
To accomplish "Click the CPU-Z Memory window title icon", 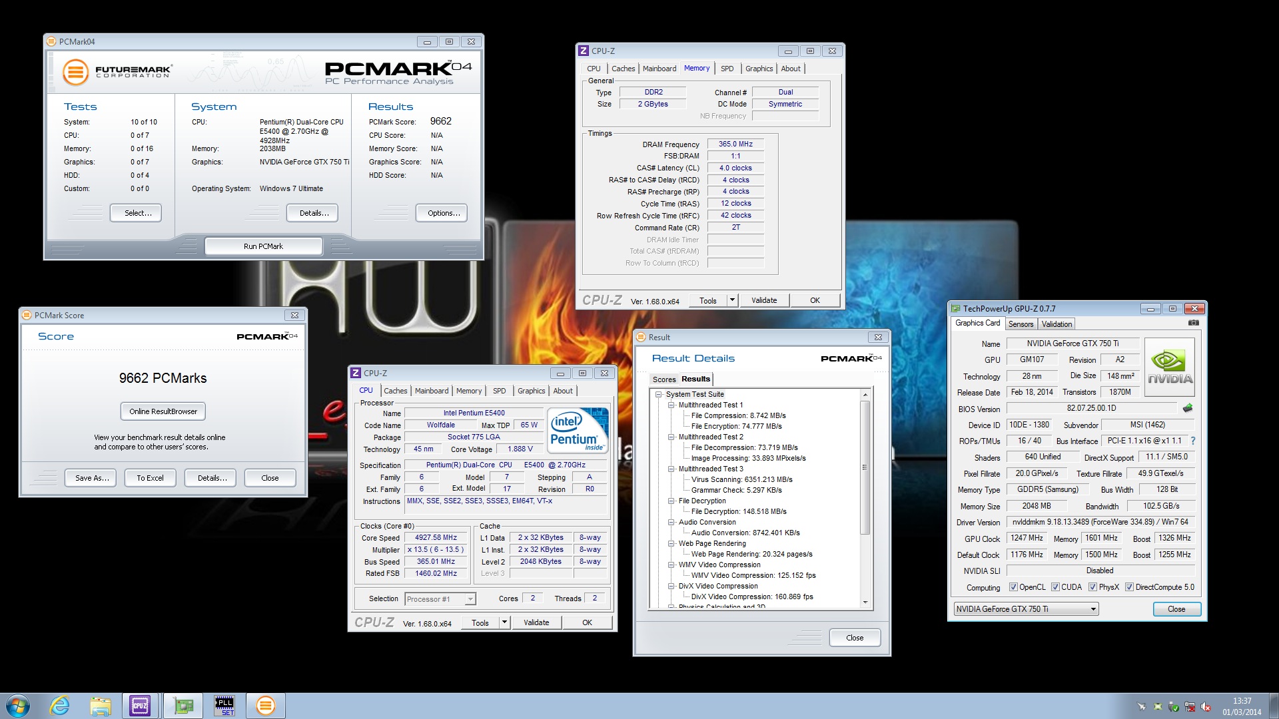I will click(584, 51).
